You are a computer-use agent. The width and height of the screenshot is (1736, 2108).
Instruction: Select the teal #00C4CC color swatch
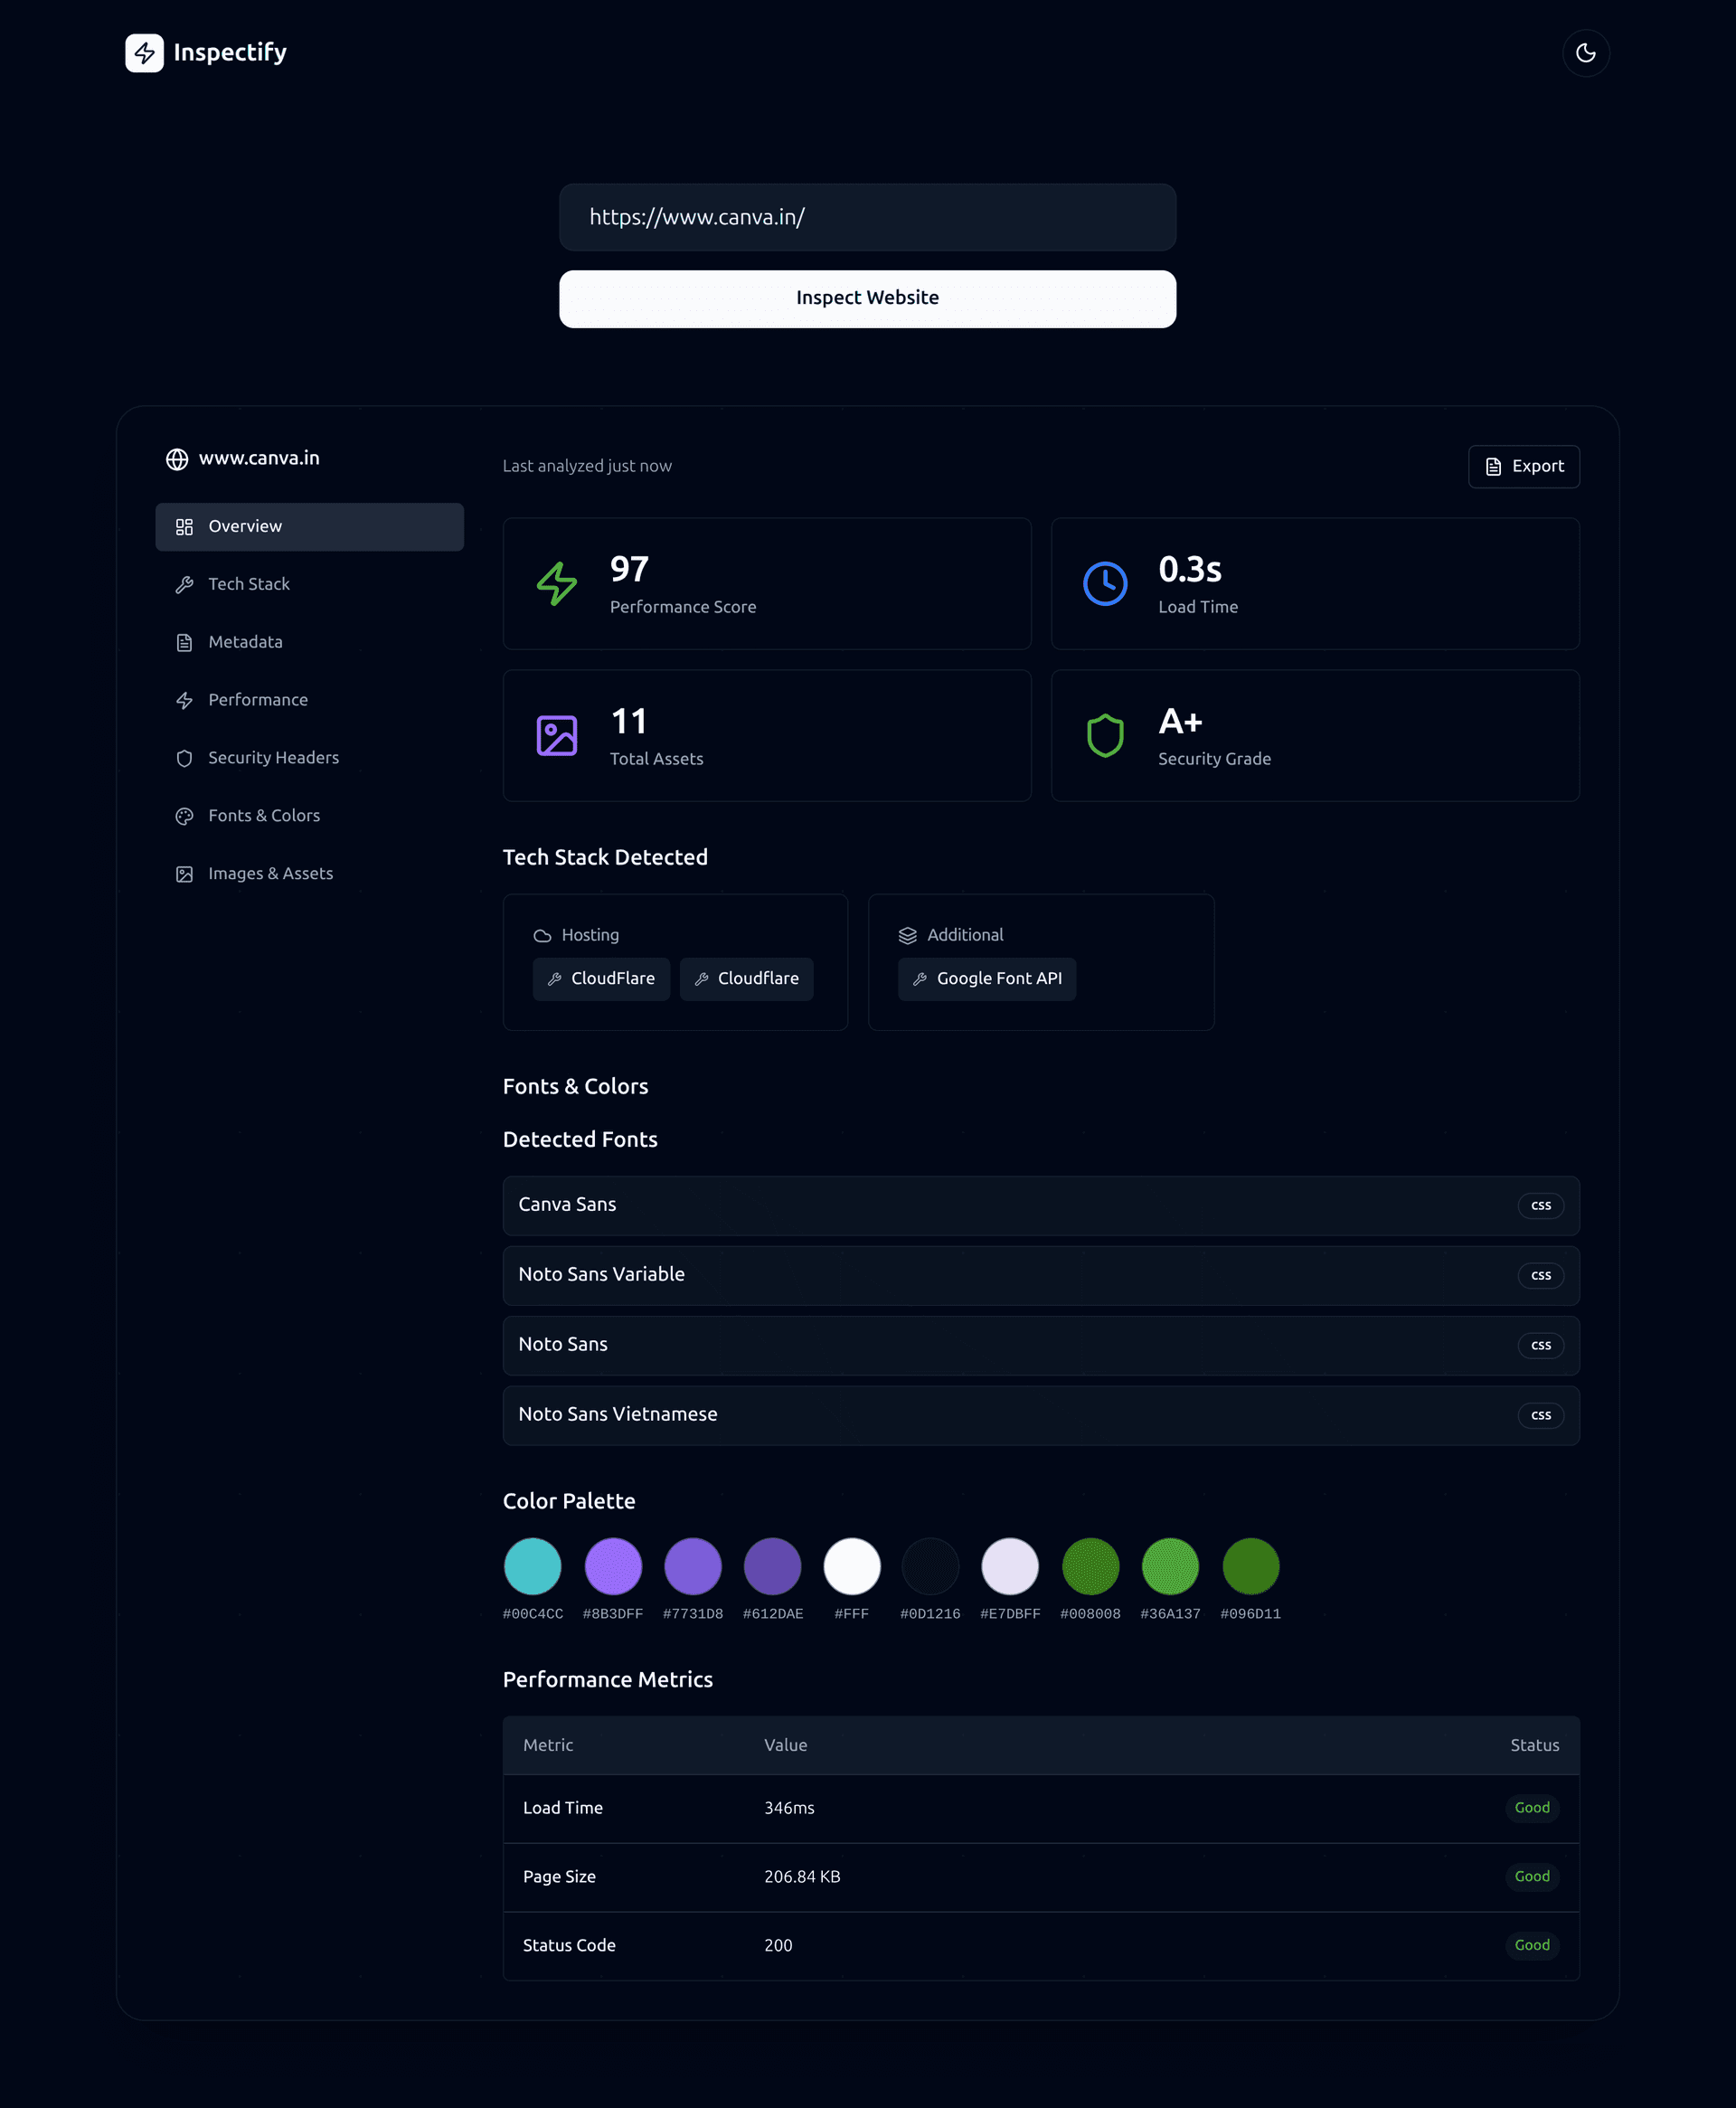click(x=533, y=1566)
